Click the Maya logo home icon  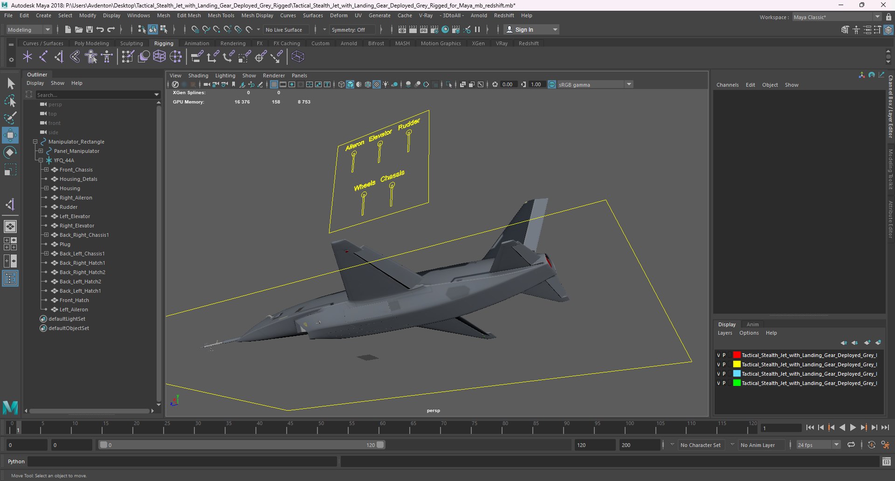10,407
